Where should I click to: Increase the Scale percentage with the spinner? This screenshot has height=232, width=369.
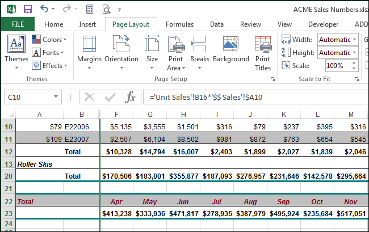[x=355, y=63]
